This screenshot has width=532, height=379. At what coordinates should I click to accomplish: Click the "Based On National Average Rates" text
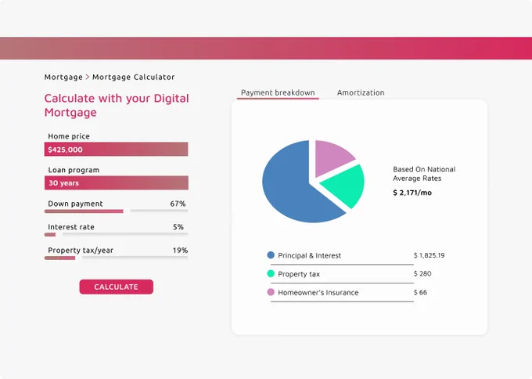click(424, 174)
